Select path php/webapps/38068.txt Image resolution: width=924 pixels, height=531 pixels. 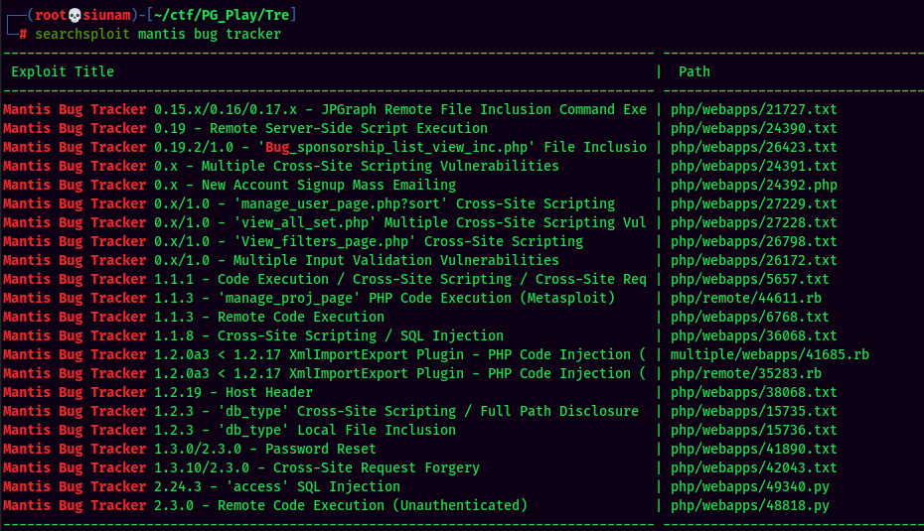click(x=754, y=392)
